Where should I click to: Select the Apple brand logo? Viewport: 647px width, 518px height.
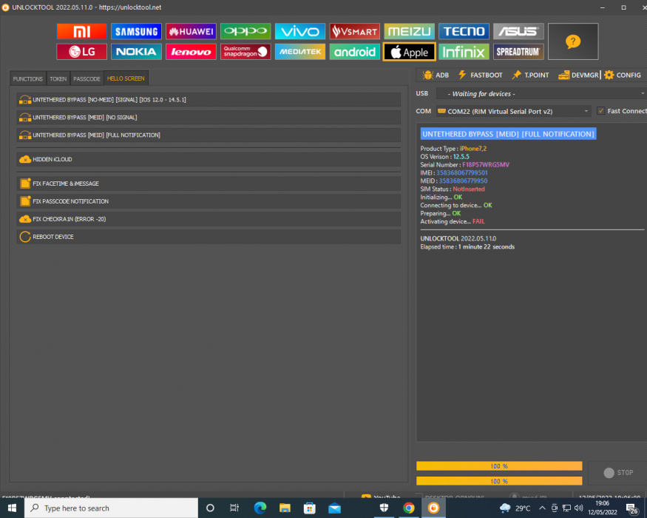click(409, 52)
